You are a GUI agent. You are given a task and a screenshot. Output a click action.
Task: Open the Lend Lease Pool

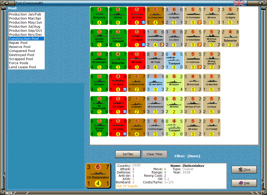click(26, 67)
